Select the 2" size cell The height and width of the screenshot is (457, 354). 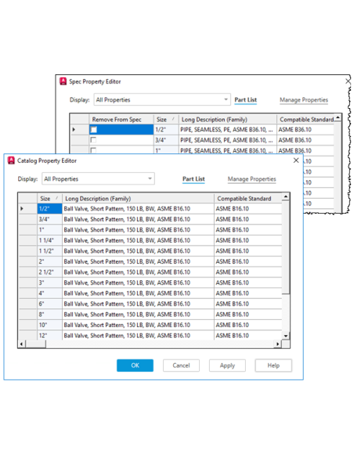click(49, 261)
